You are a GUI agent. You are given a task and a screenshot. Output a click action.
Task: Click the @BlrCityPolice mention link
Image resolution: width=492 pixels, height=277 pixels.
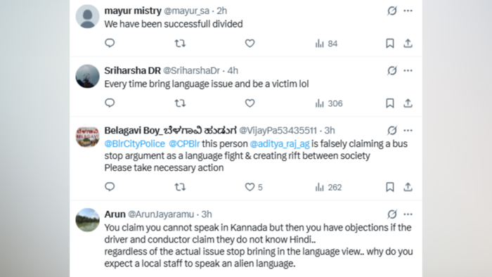(135, 143)
